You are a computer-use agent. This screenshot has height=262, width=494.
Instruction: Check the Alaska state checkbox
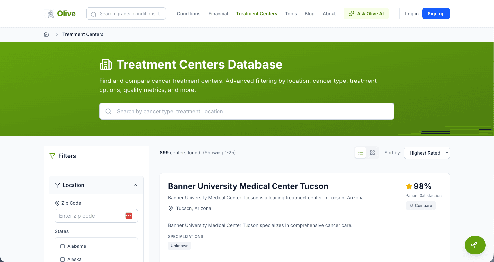click(63, 259)
